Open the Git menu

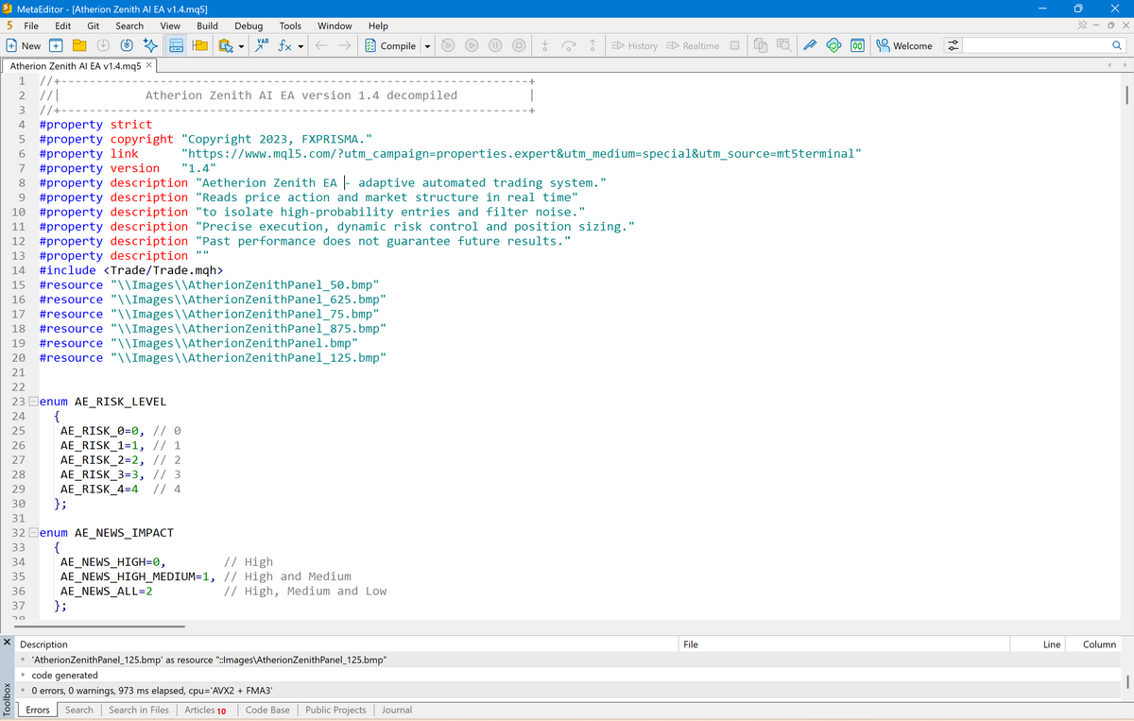click(x=94, y=26)
